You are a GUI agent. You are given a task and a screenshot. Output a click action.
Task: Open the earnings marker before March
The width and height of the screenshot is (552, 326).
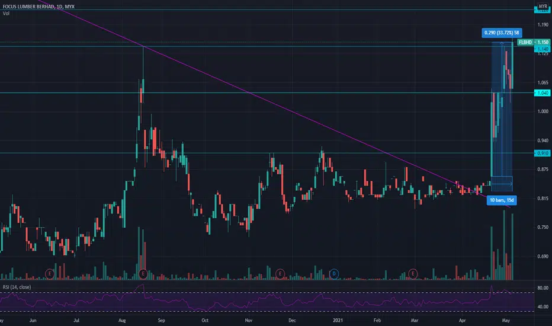click(x=413, y=273)
